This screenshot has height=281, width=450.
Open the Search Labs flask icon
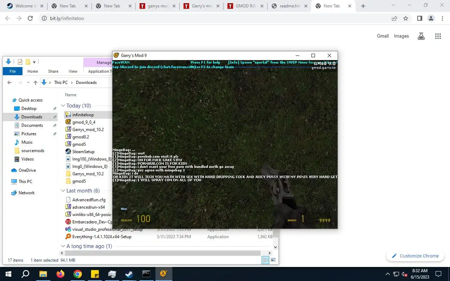click(x=421, y=36)
